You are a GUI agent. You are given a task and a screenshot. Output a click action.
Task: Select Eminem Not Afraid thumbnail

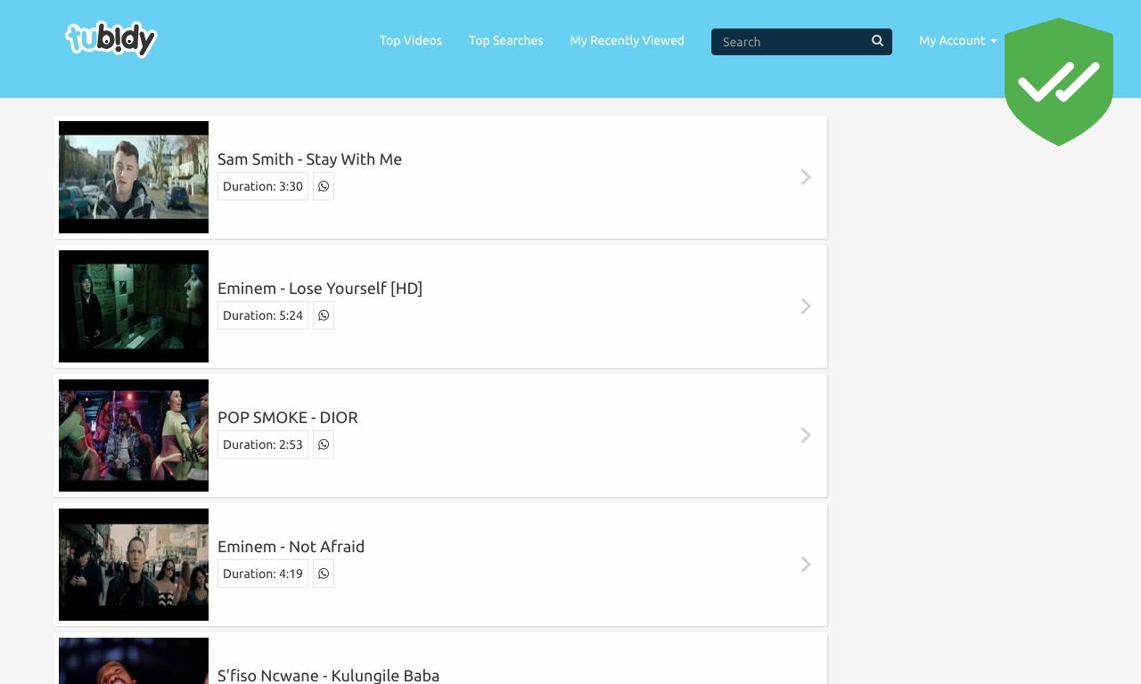click(x=134, y=565)
